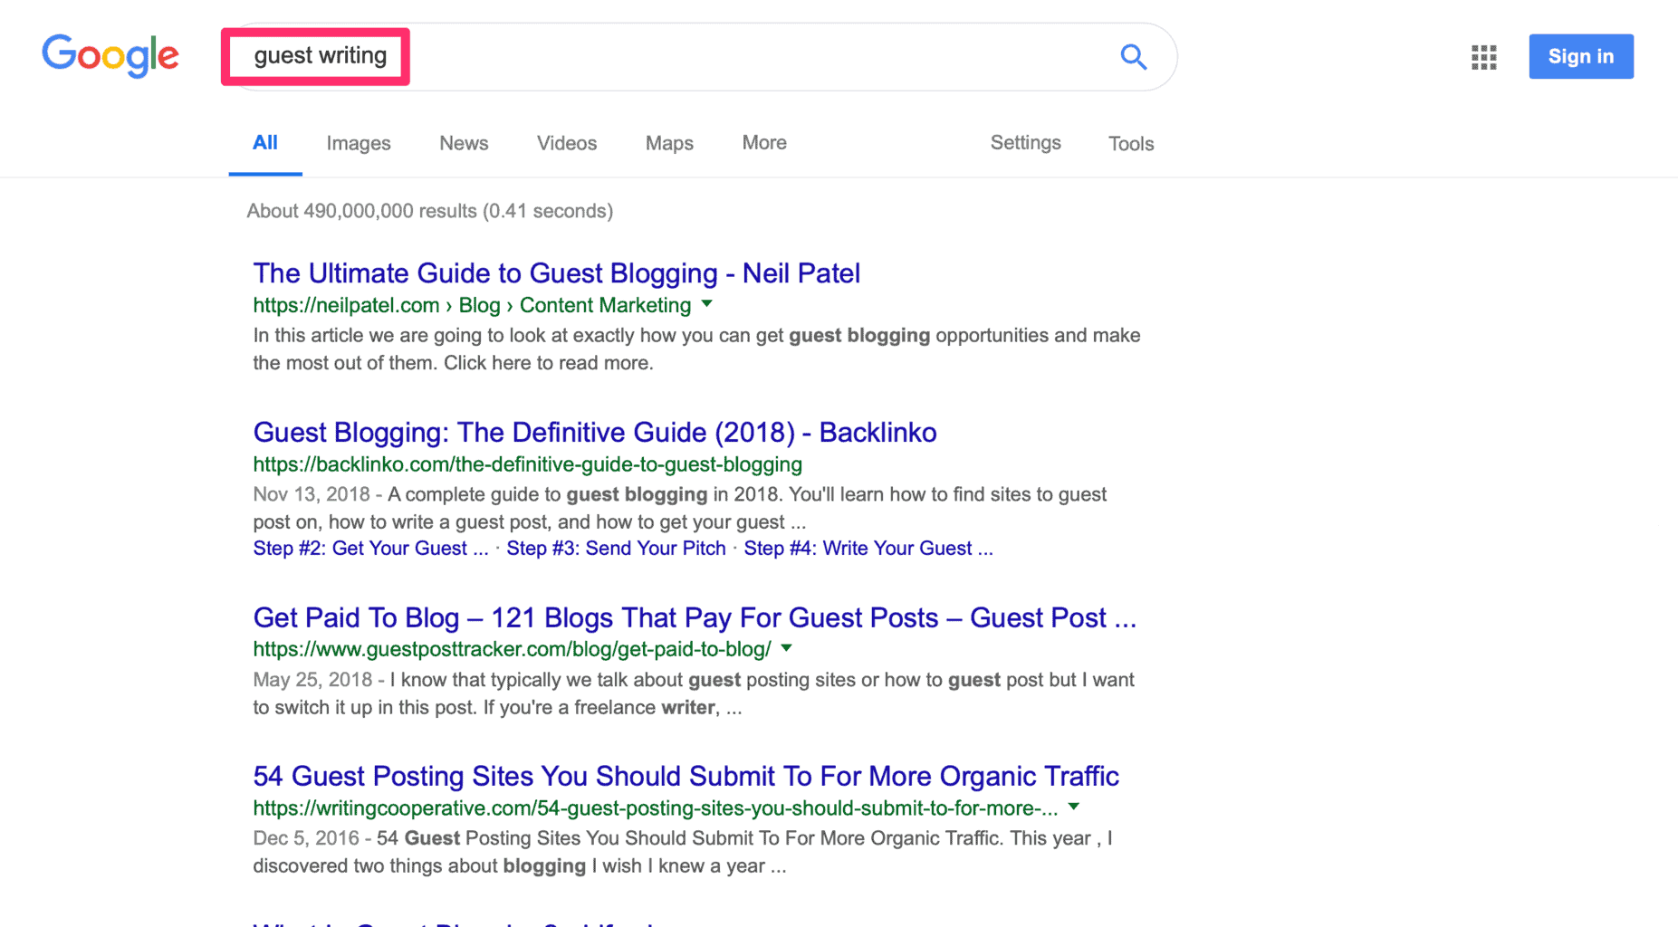Click the neilpatel.com breadcrumb URL
This screenshot has height=927, width=1678.
472,306
